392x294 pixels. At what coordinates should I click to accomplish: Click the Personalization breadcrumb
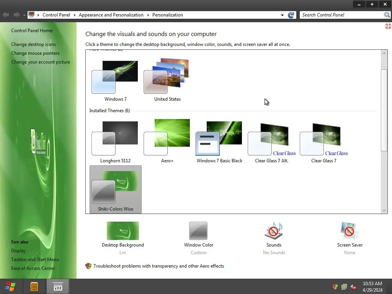pos(168,15)
